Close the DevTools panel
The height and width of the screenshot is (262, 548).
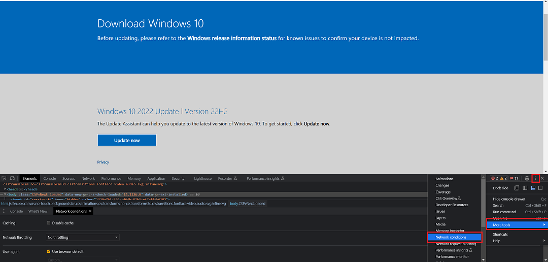542,178
